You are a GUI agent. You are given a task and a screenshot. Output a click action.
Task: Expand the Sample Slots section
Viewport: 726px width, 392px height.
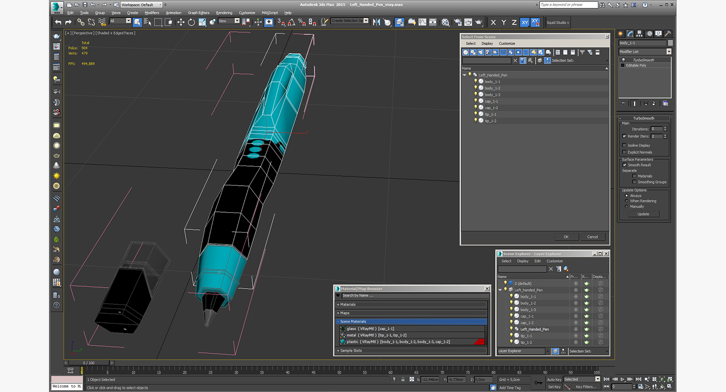[x=412, y=350]
